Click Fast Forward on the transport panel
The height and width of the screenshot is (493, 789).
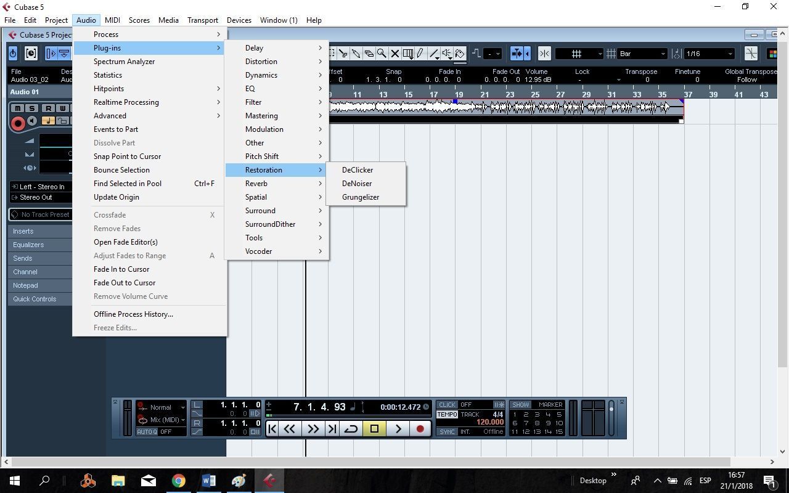(313, 429)
